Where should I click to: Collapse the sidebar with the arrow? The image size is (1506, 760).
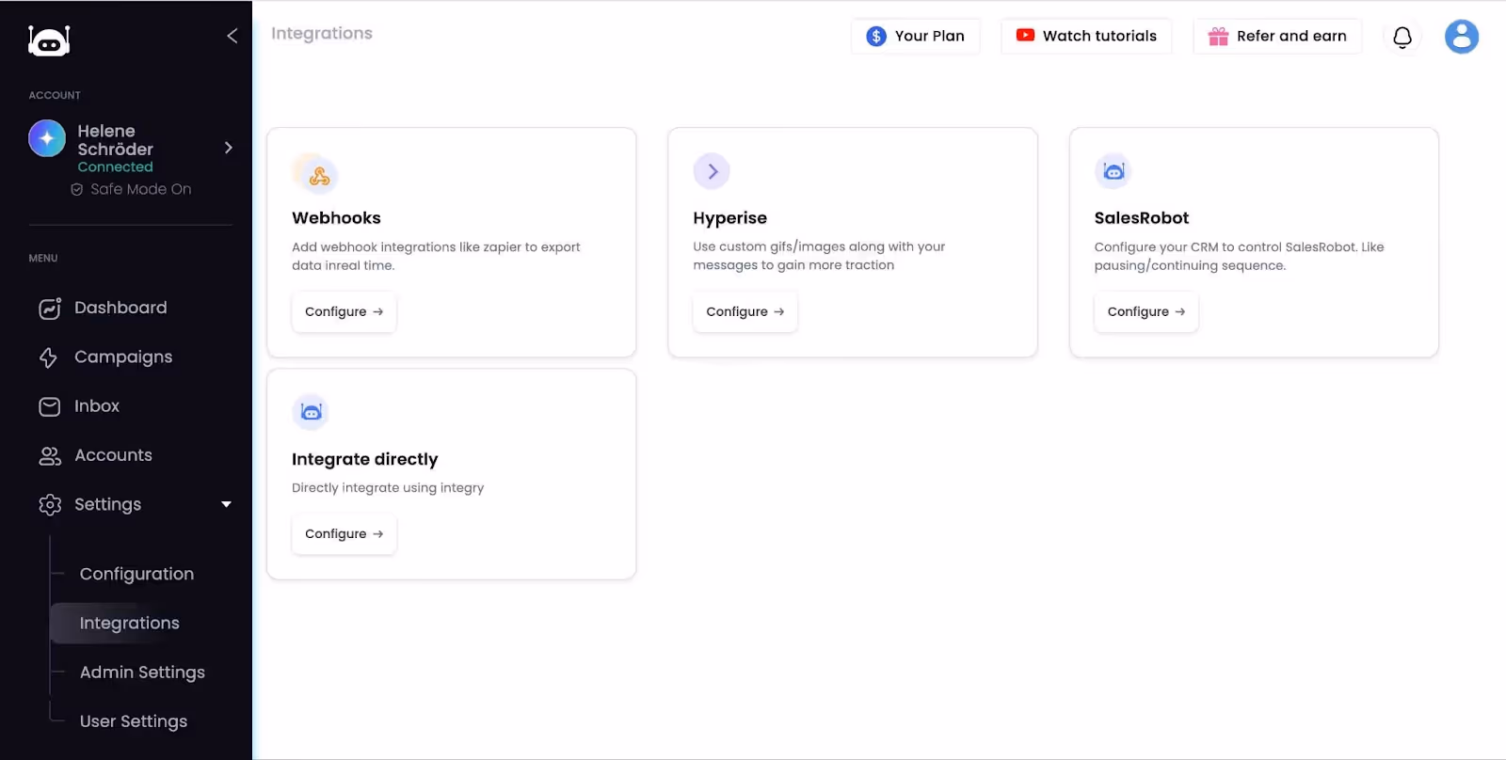(232, 36)
